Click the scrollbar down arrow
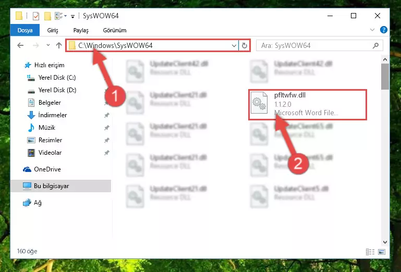401x272 pixels. pos(385,242)
